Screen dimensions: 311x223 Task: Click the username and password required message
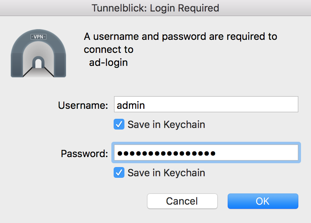click(180, 49)
